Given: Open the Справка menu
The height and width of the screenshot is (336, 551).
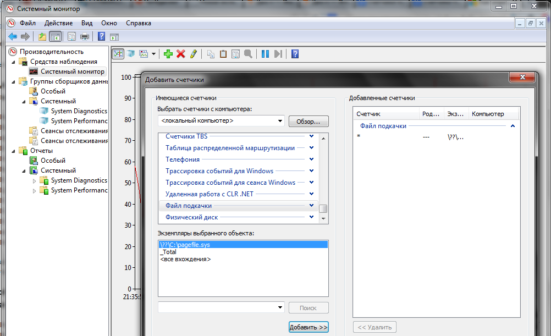Looking at the screenshot, I should pyautogui.click(x=139, y=23).
